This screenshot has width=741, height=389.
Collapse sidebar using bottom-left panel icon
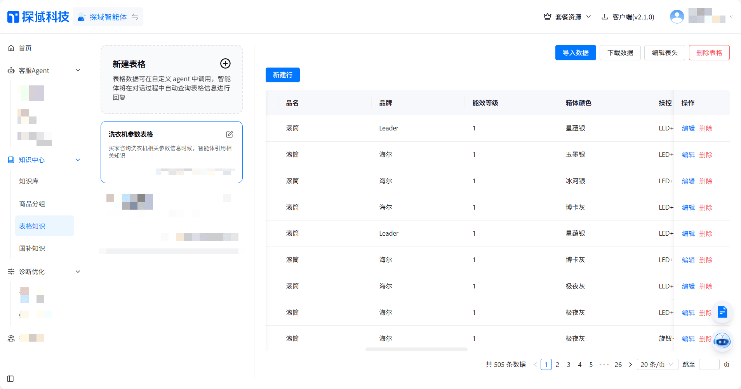(x=10, y=379)
